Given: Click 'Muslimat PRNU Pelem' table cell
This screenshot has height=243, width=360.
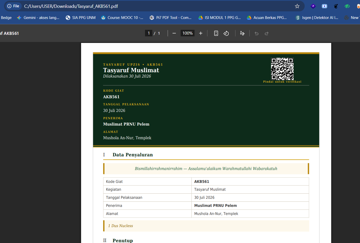Looking at the screenshot, I should pyautogui.click(x=215, y=206).
